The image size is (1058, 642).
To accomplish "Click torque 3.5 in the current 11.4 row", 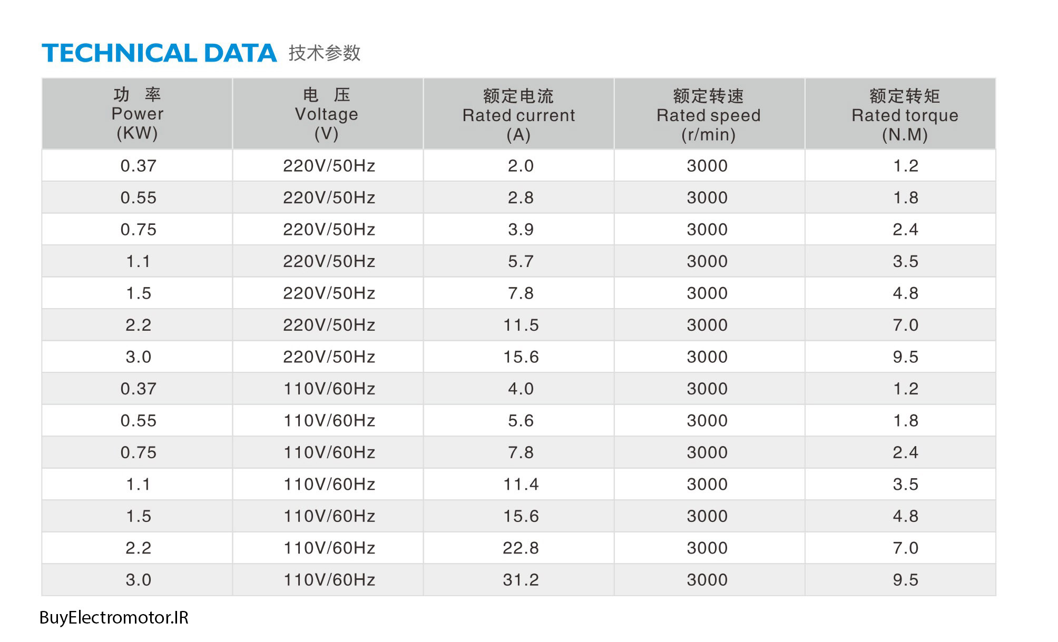I will coord(906,485).
